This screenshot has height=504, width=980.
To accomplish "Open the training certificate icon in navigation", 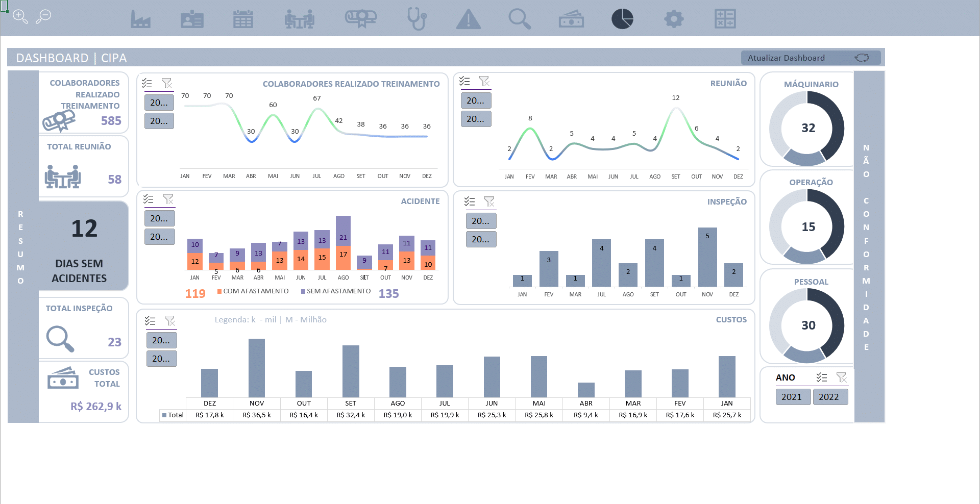I will tap(361, 19).
